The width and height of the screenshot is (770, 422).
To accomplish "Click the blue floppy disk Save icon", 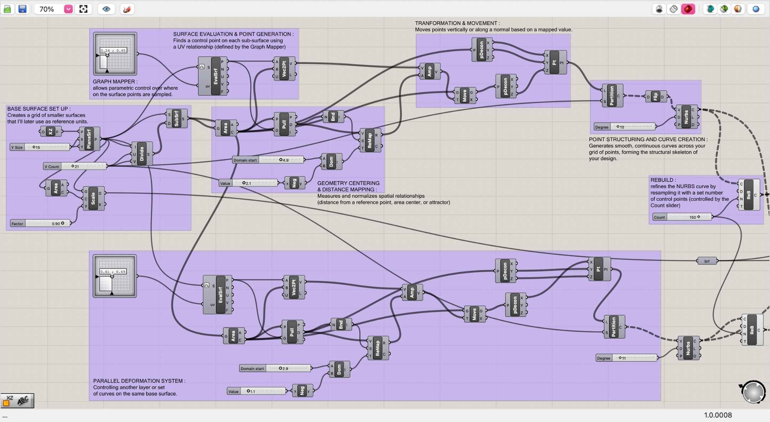I will (x=22, y=9).
